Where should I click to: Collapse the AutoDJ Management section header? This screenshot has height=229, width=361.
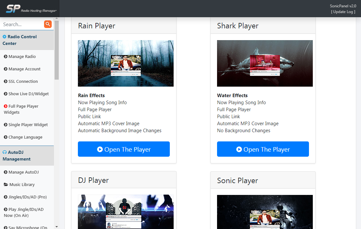tap(27, 155)
